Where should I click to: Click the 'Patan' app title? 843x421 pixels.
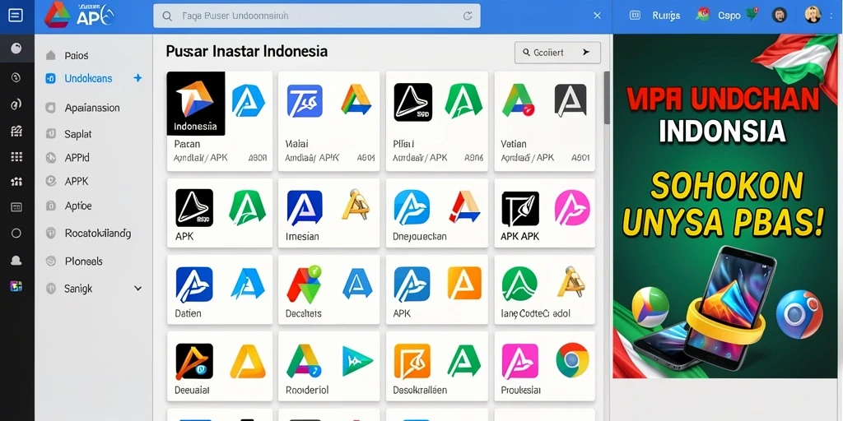pos(187,144)
